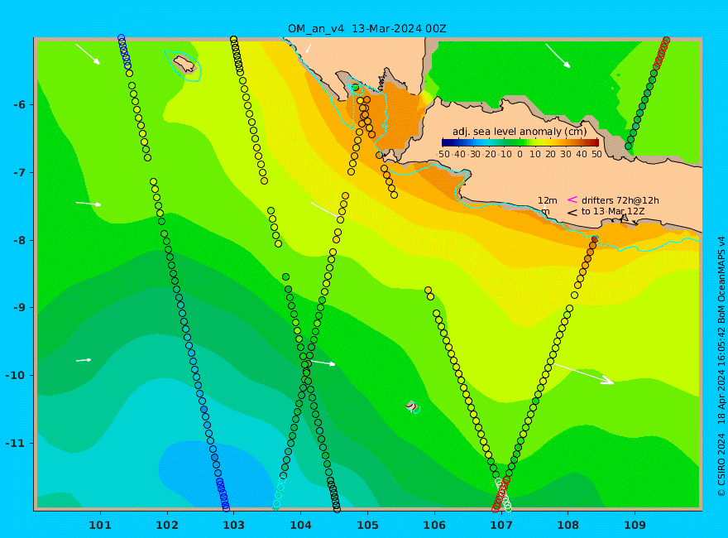
Task: Click the blue circle topping the track near 101.3°E
Action: click(121, 38)
